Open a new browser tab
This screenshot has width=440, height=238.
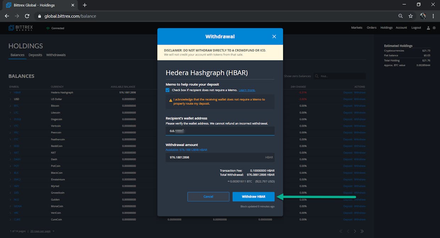pyautogui.click(x=84, y=5)
